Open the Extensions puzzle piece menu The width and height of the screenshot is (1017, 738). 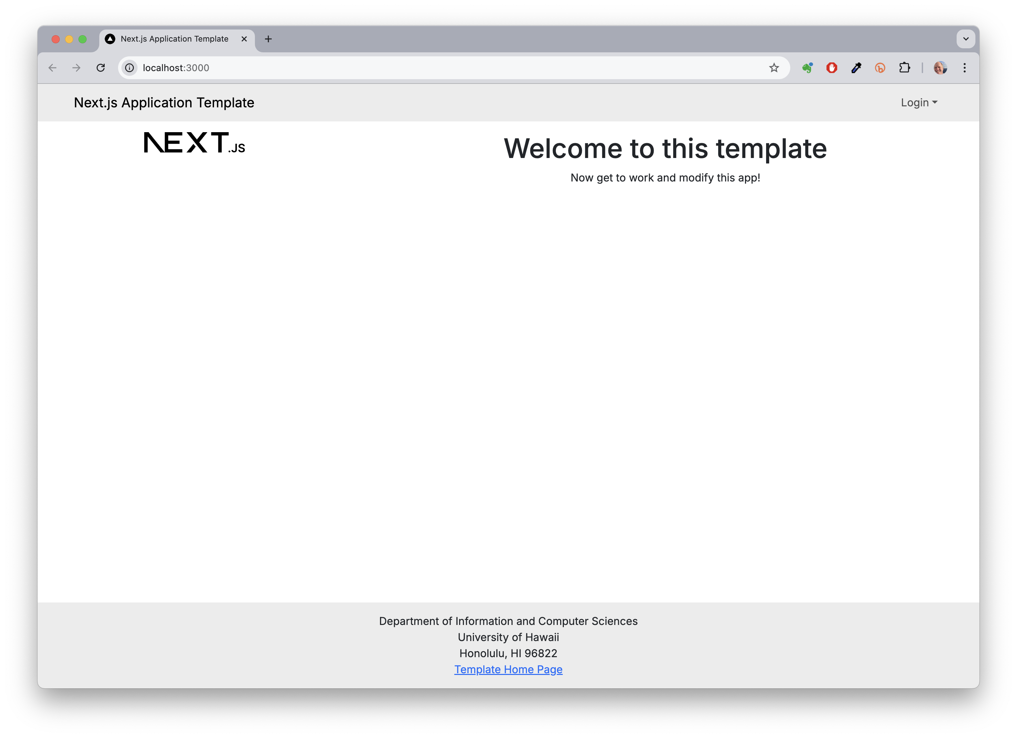904,68
